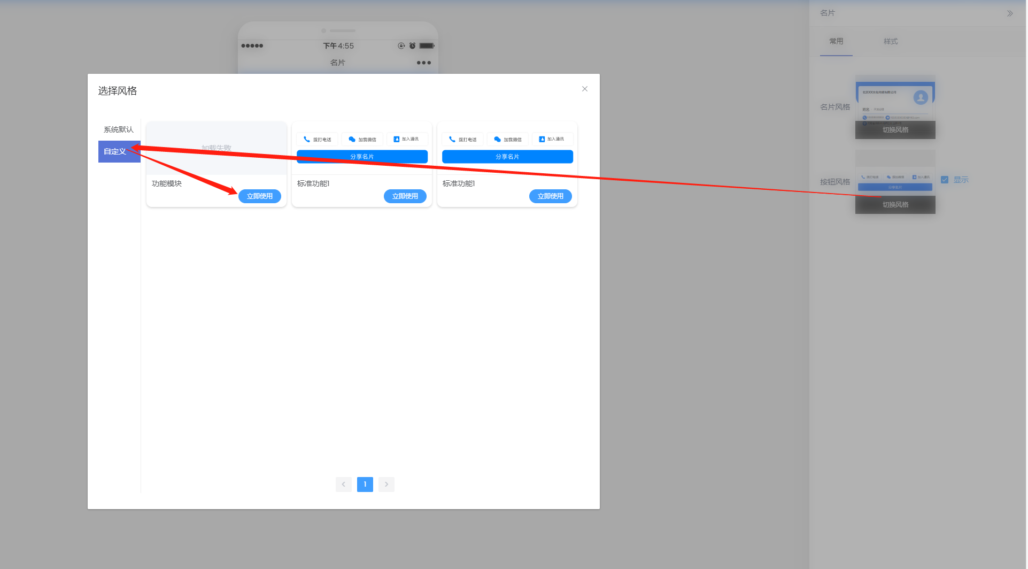Click 加入通讯 contact icon in rightmost card preview
Viewport: 1028px width, 569px height.
542,139
